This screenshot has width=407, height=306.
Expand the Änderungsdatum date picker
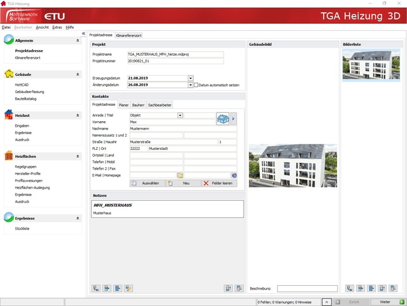pos(191,85)
